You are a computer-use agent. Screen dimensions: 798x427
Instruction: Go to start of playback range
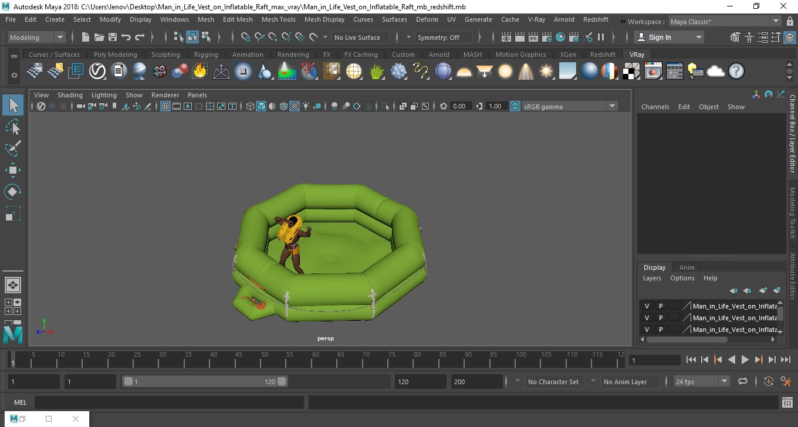[x=691, y=360]
